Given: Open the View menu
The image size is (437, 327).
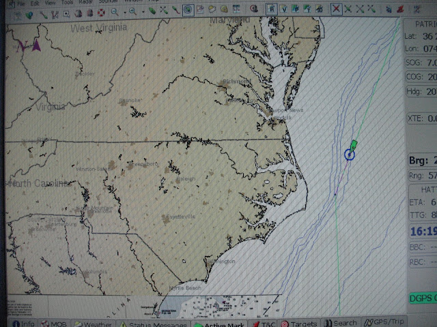Looking at the screenshot, I should [50, 3].
